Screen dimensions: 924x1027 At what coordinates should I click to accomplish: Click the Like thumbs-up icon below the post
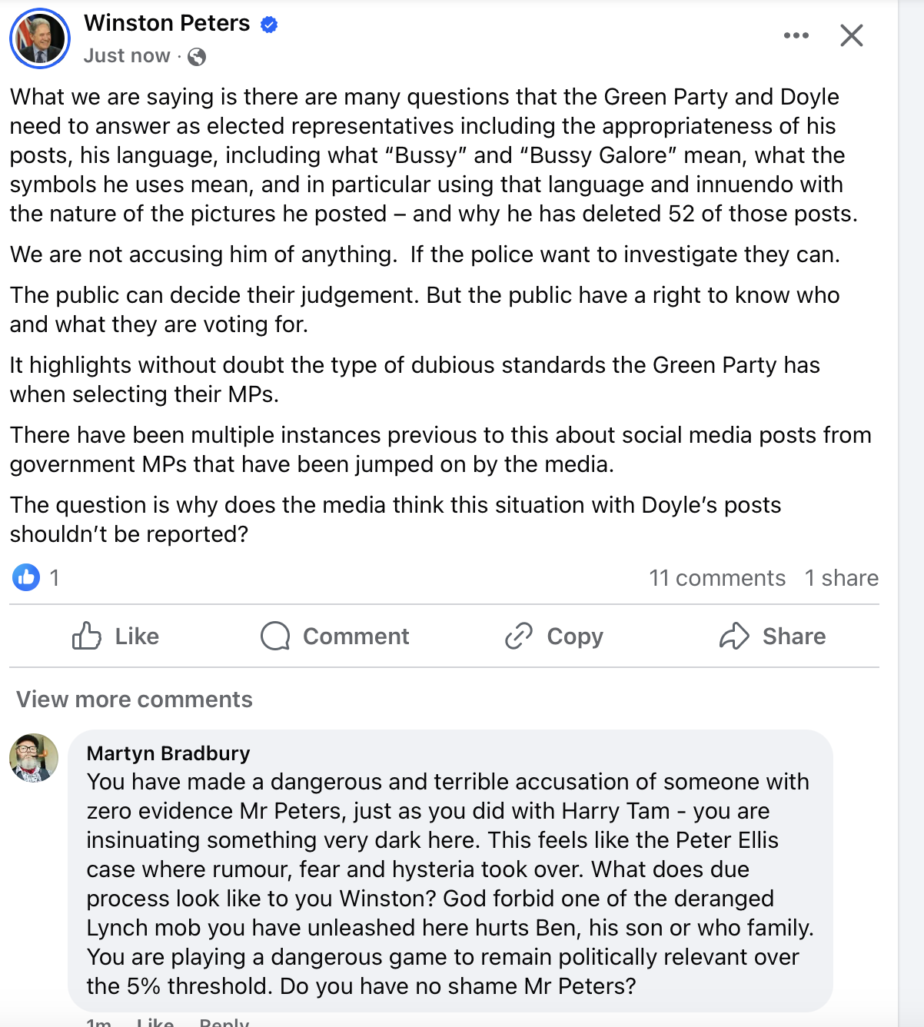click(88, 636)
